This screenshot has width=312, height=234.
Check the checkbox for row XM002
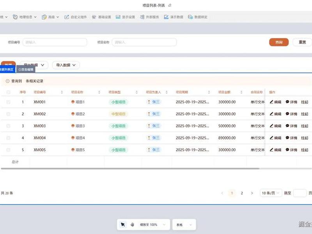[8, 114]
